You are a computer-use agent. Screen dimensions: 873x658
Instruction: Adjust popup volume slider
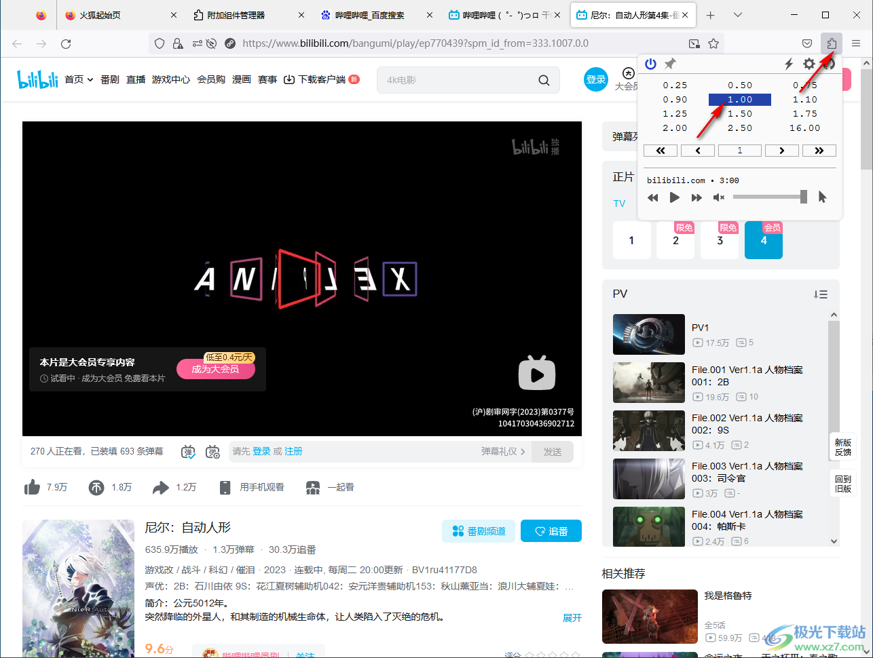click(x=770, y=197)
